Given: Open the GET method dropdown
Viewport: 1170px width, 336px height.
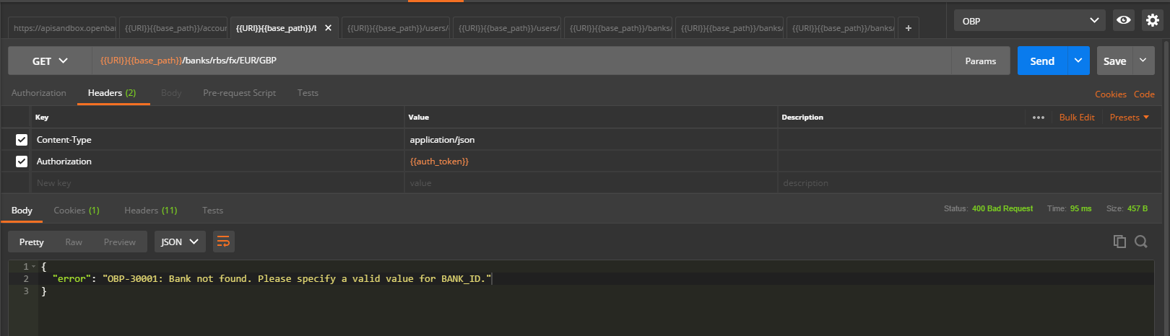Looking at the screenshot, I should click(x=50, y=61).
